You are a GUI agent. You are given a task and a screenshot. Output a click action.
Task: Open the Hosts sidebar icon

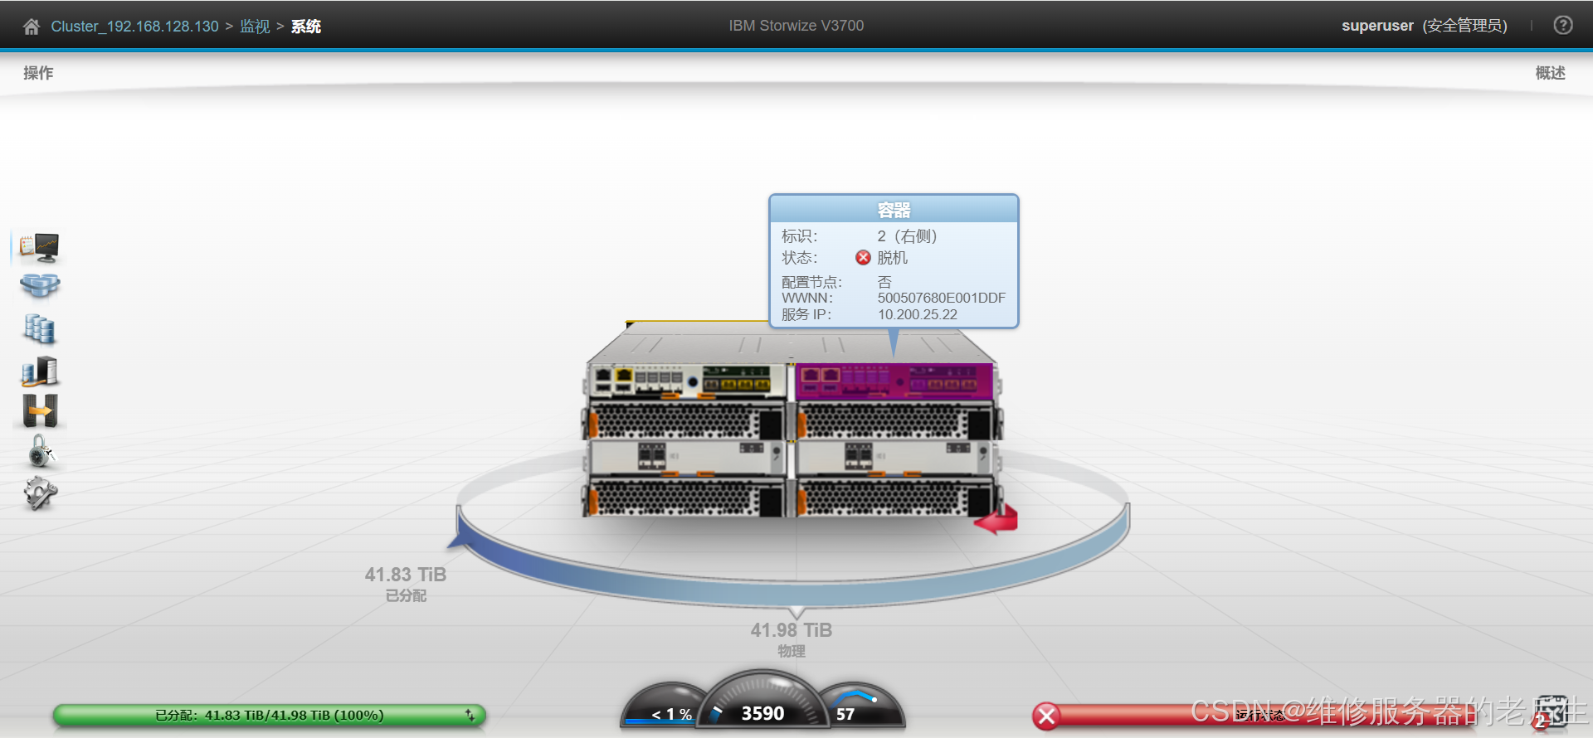pyautogui.click(x=39, y=371)
